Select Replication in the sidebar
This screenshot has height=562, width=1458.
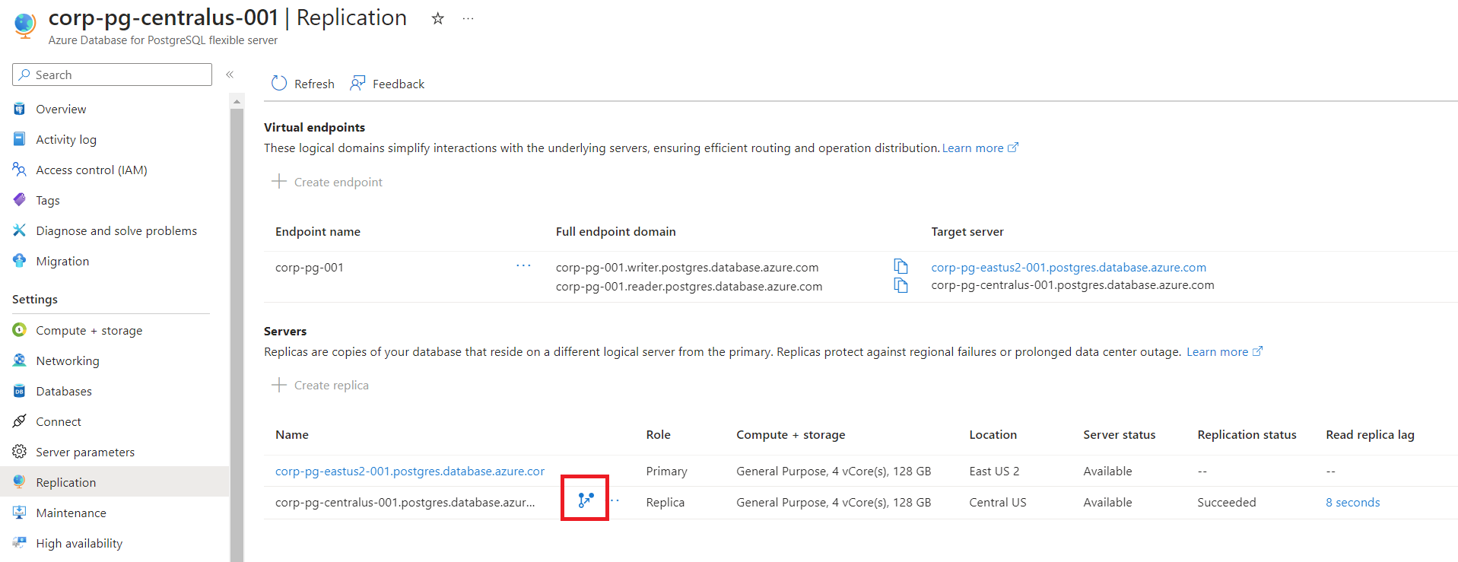click(x=114, y=482)
